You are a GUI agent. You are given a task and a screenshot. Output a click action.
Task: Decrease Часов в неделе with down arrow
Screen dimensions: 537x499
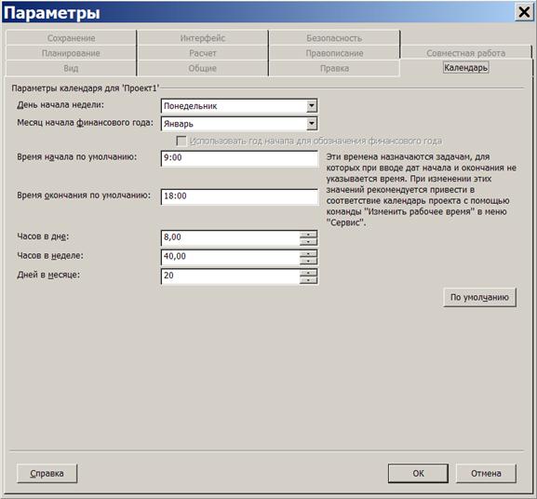coord(308,261)
